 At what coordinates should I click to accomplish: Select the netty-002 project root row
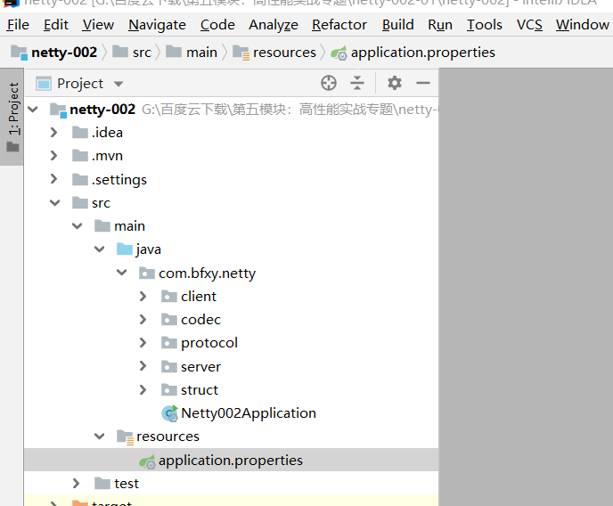tap(231, 109)
